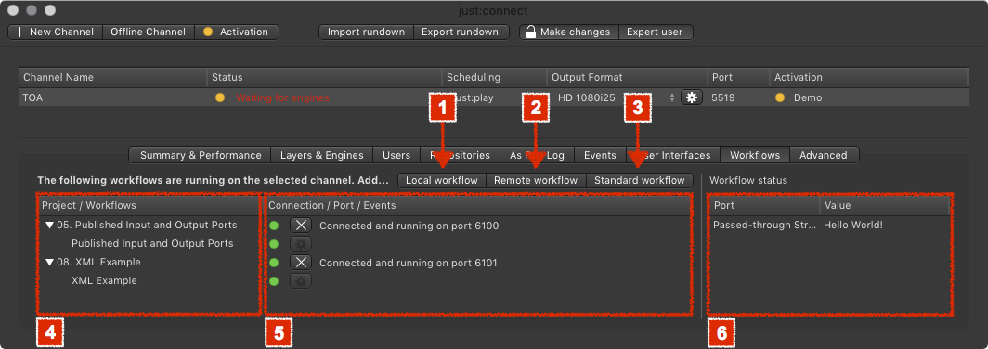Screen dimensions: 988x349
Task: Add a Local workflow
Action: tap(442, 180)
